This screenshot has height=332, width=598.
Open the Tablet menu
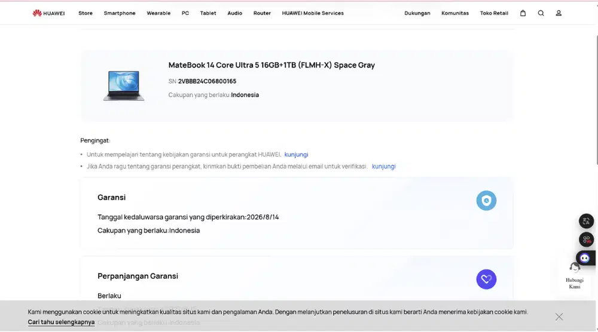click(x=208, y=13)
